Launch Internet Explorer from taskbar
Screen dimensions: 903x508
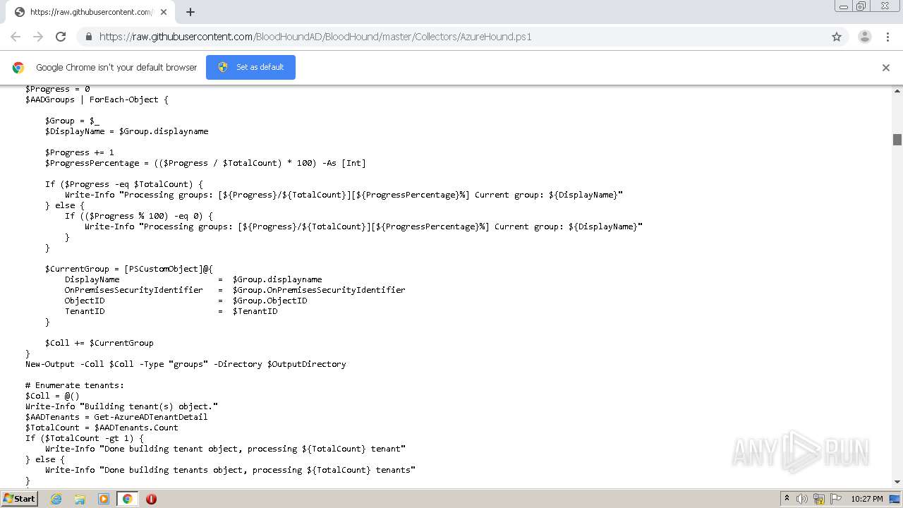pyautogui.click(x=56, y=499)
